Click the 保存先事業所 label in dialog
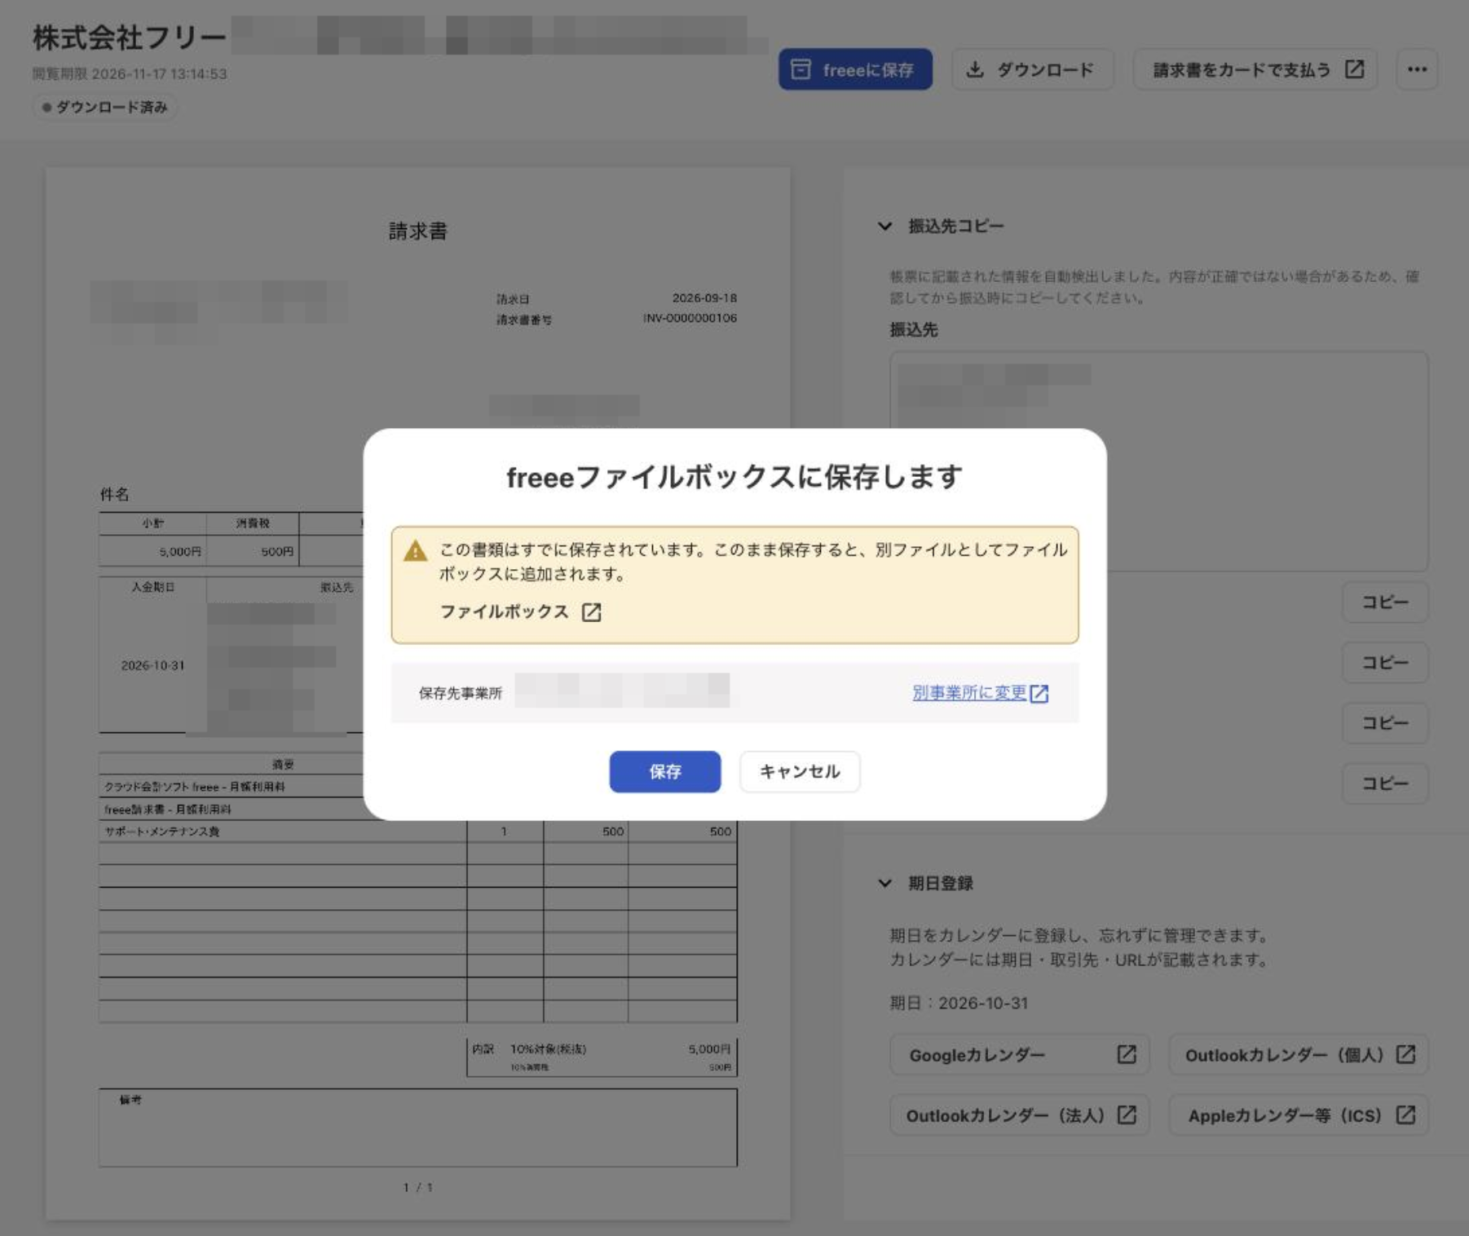This screenshot has width=1469, height=1236. click(x=461, y=693)
